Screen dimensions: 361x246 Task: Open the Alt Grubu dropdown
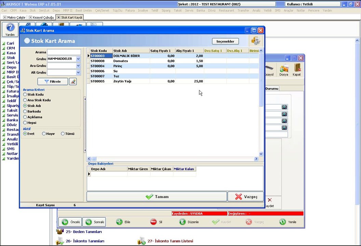click(x=78, y=72)
